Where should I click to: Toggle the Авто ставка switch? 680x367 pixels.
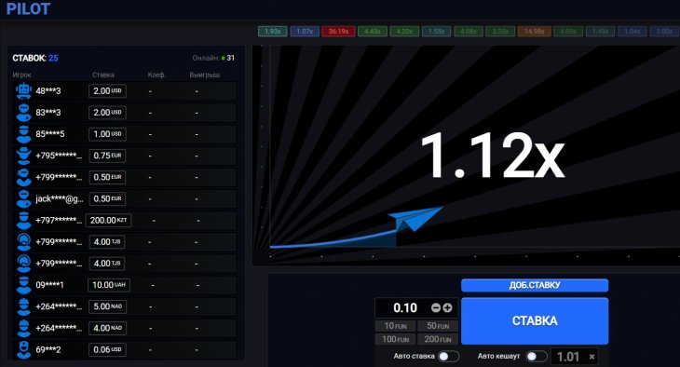[448, 357]
